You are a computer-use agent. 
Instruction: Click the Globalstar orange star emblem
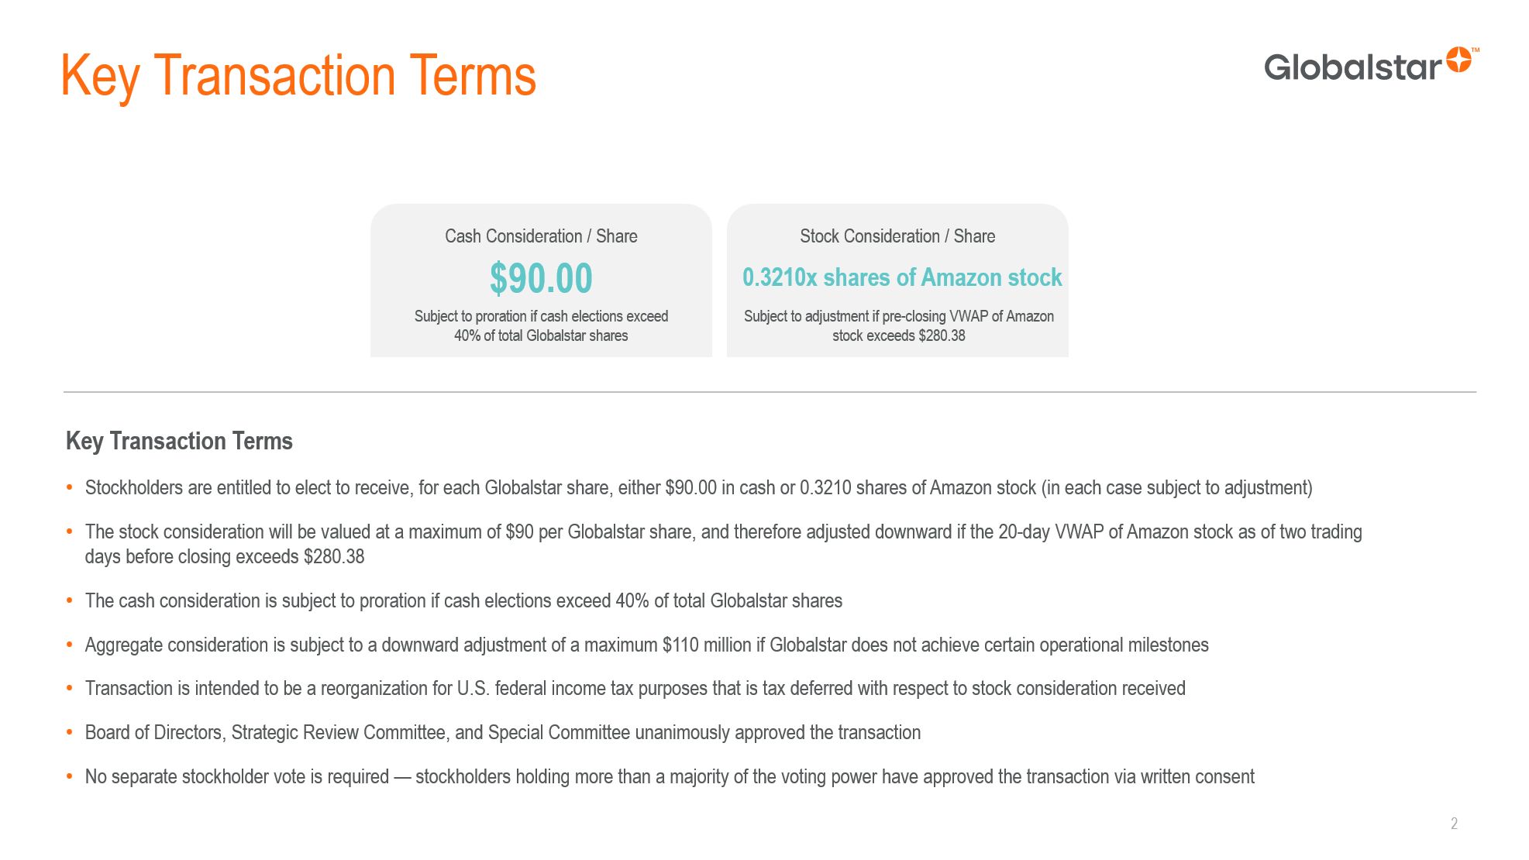pyautogui.click(x=1458, y=60)
